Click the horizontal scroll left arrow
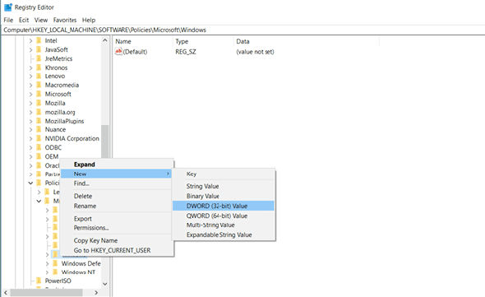This screenshot has width=485, height=297. tap(6, 293)
